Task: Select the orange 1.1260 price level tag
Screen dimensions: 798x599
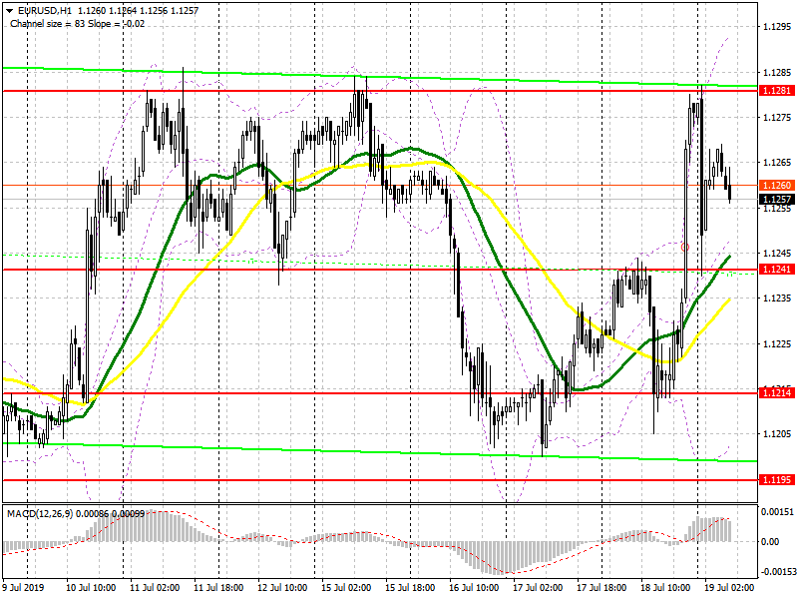Action: (776, 185)
